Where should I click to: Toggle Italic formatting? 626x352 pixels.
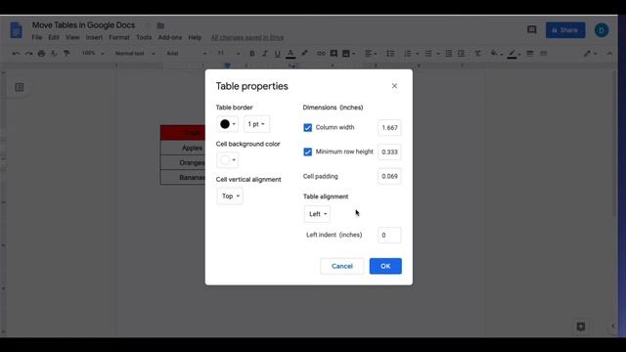point(265,53)
